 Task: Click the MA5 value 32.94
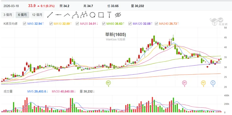38,23
